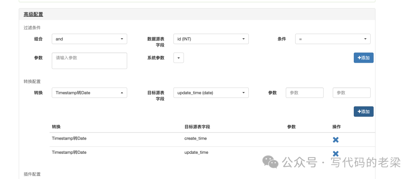Screen dimensions: 414x179
Task: Remove the update_time conversion row
Action: point(335,153)
